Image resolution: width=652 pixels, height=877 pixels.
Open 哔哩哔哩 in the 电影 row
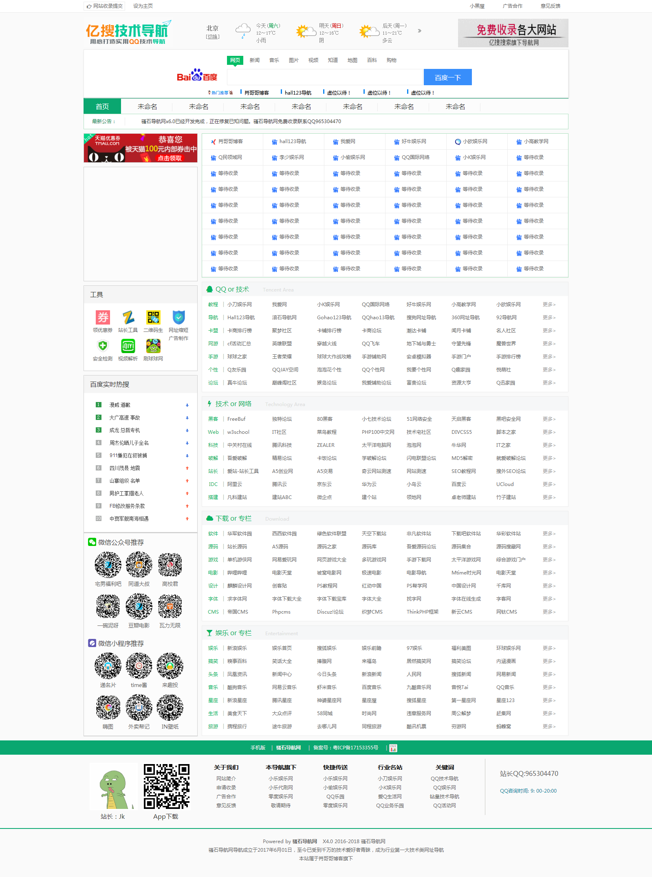coord(237,573)
